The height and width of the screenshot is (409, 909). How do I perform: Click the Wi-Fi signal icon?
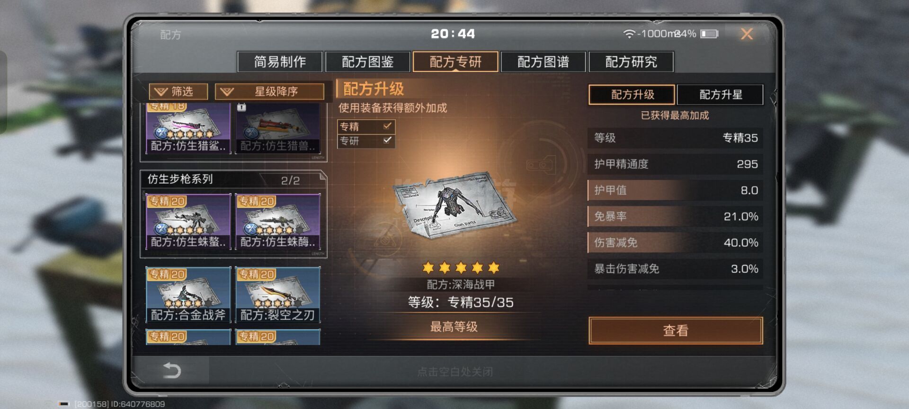coord(629,34)
